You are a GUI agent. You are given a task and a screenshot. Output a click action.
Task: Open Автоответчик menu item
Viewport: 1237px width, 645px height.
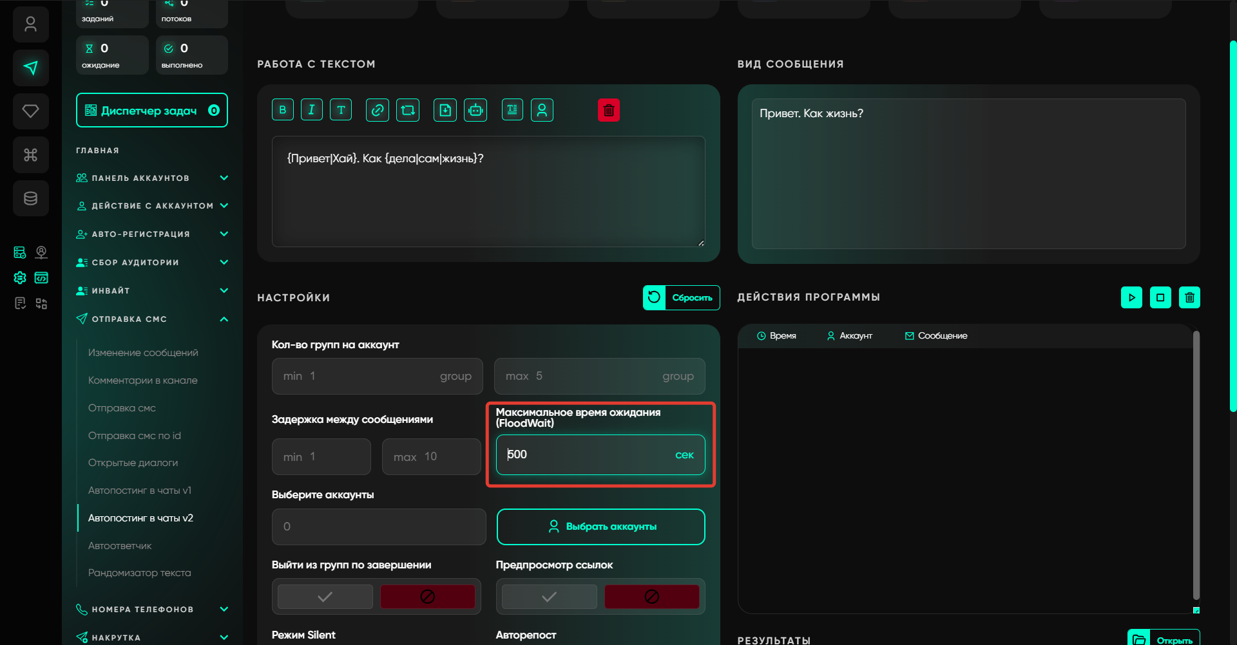tap(120, 546)
